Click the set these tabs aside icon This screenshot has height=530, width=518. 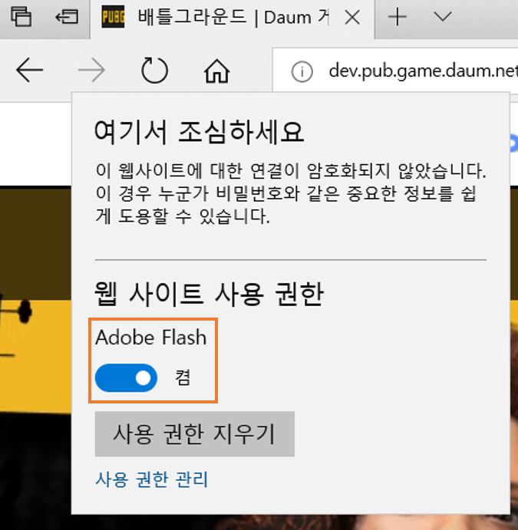point(68,17)
